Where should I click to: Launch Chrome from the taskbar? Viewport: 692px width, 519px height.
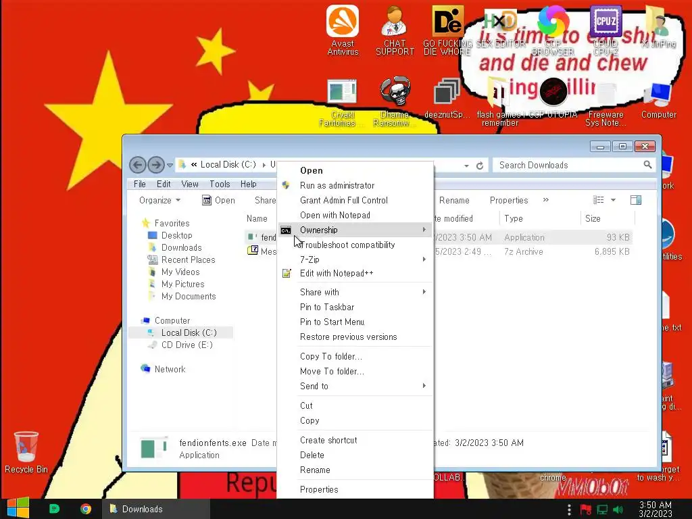pyautogui.click(x=86, y=509)
